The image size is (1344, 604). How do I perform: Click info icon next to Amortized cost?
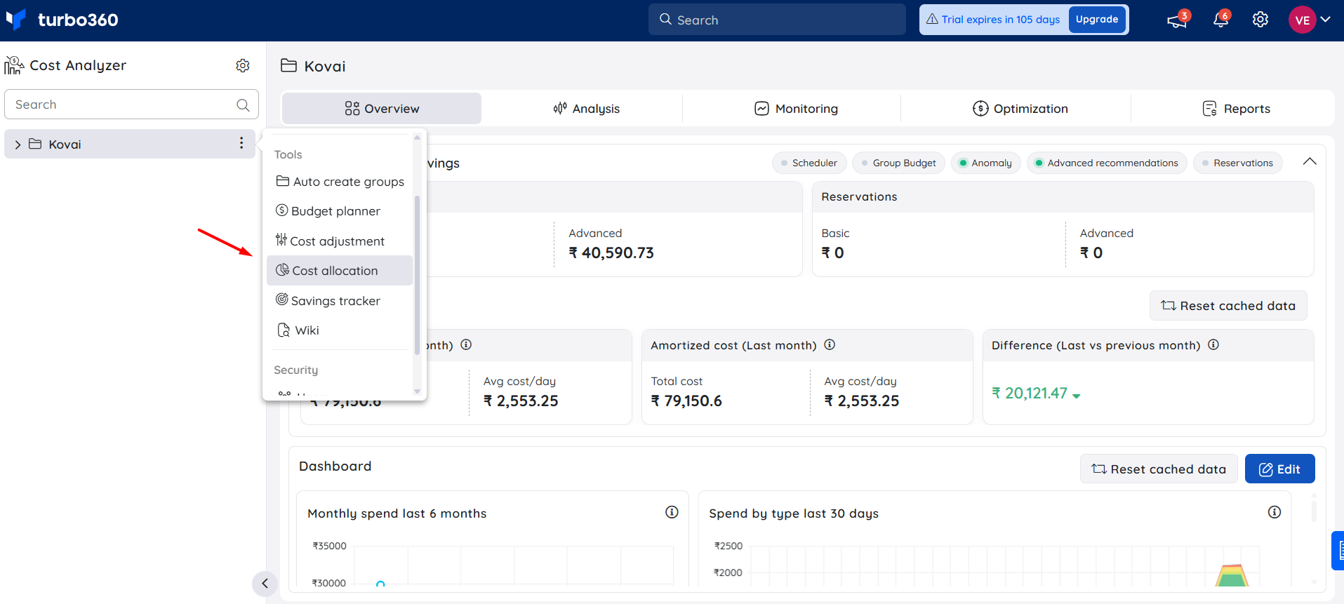point(830,344)
